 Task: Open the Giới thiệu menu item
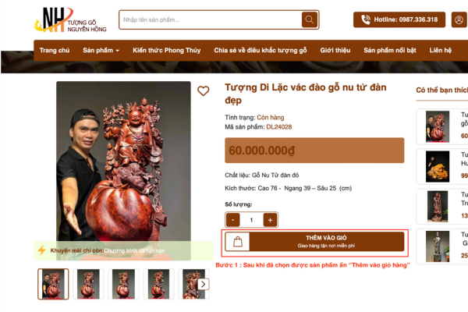pyautogui.click(x=335, y=50)
